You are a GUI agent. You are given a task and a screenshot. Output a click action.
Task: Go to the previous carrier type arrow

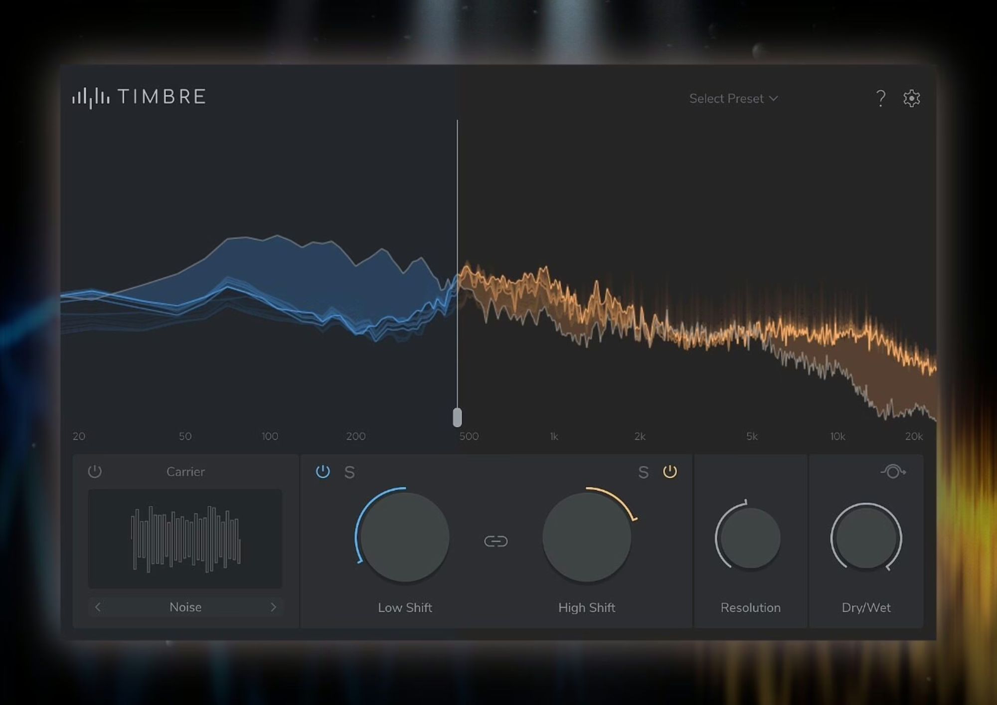tap(98, 607)
